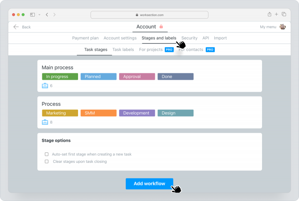Click the briefcase icon under Process

[x=45, y=122]
